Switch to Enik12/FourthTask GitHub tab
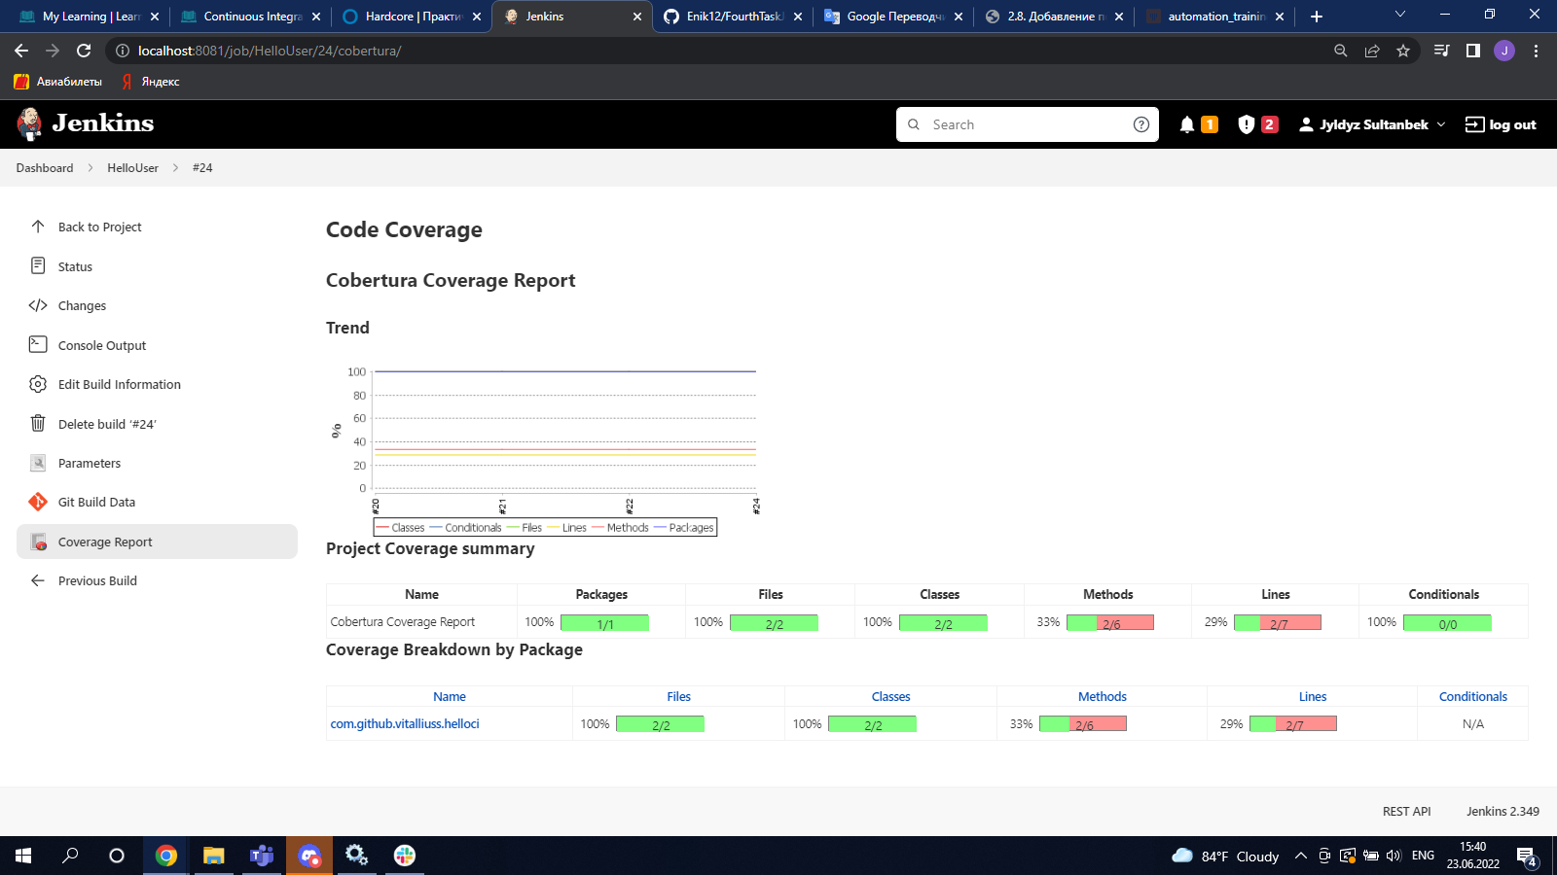The image size is (1557, 875). point(732,17)
